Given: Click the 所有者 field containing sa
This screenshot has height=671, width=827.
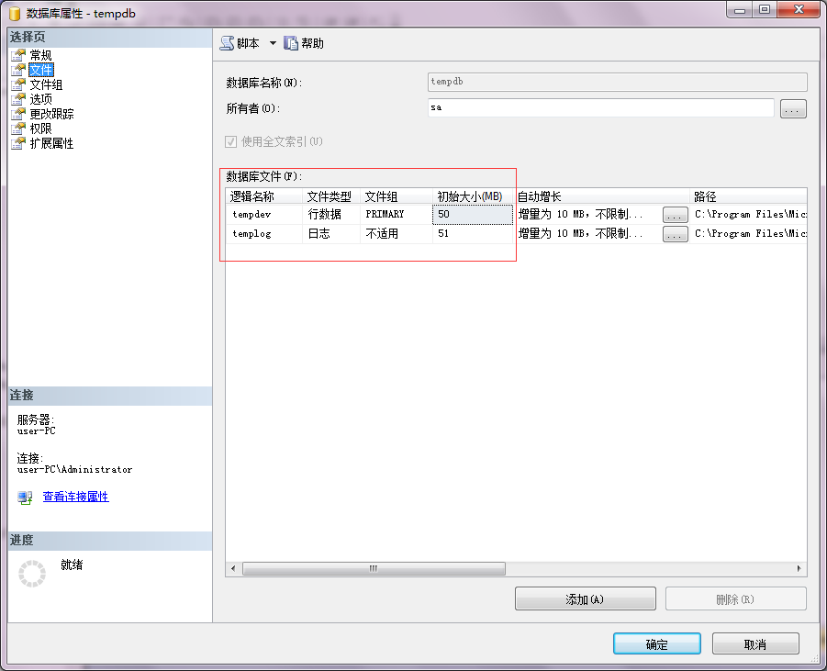Looking at the screenshot, I should (600, 107).
